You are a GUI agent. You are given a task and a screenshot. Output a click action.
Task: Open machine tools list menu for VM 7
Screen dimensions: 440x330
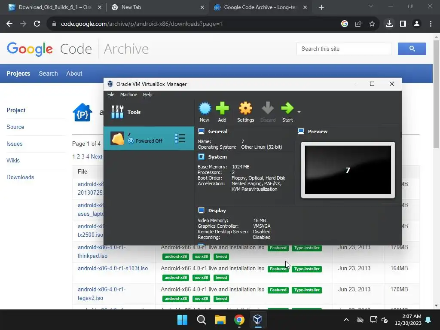[180, 138]
